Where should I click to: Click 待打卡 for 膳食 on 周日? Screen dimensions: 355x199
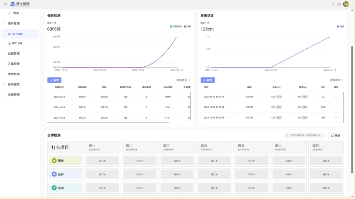pyautogui.click(x=326, y=161)
